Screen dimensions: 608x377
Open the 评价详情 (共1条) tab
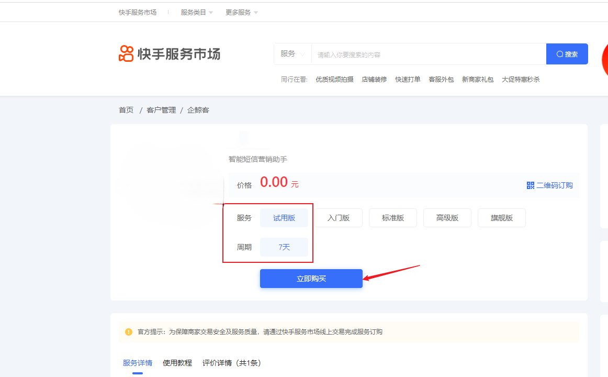[233, 363]
